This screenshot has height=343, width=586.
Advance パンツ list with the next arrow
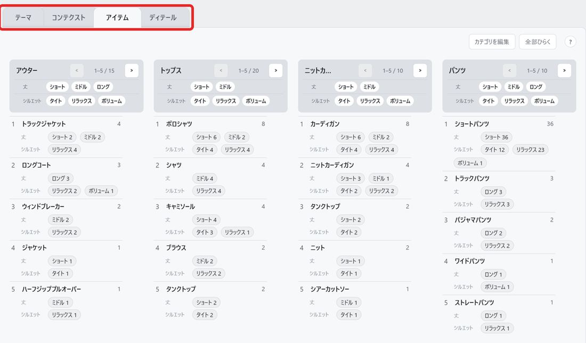[564, 70]
